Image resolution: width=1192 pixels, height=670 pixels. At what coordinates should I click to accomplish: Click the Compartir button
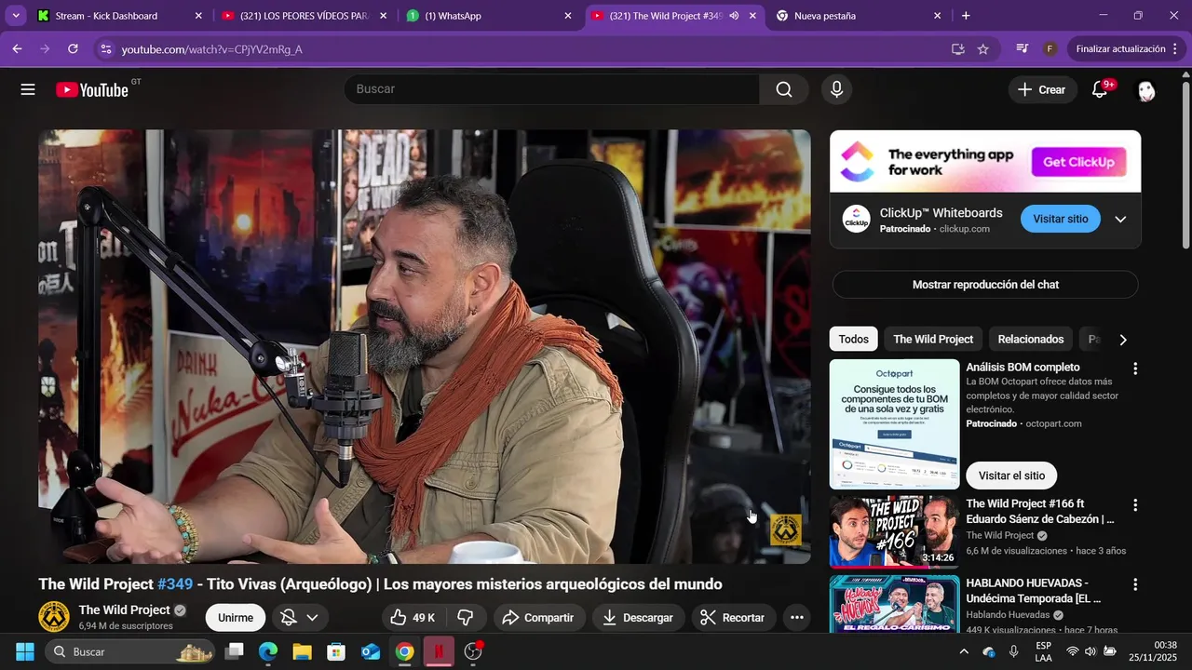pos(538,617)
